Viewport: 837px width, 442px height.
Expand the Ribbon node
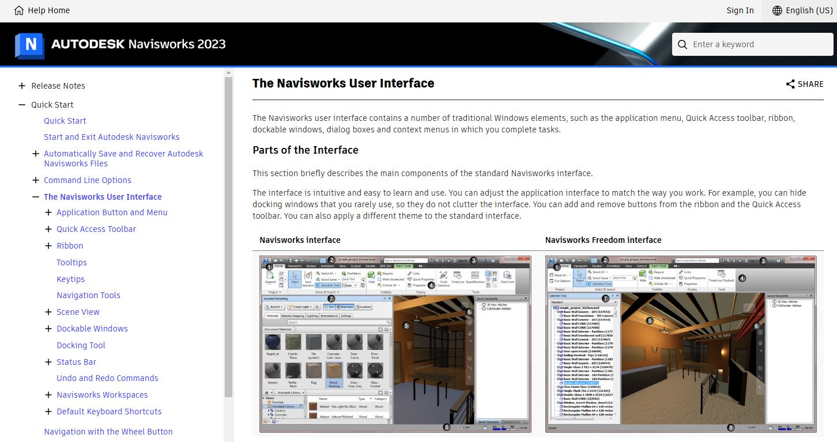[x=48, y=246]
